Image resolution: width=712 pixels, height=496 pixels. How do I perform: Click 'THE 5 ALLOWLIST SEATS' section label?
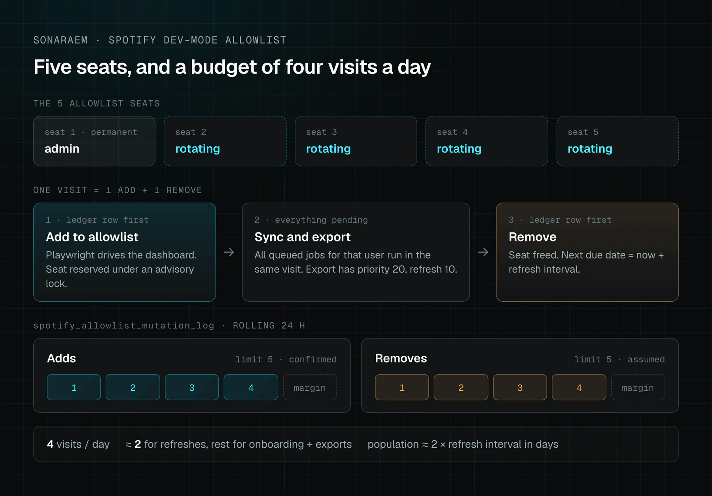tap(97, 104)
